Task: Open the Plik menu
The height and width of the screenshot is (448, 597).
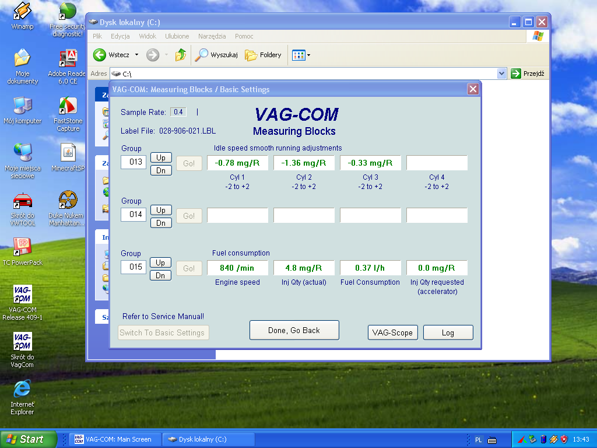Action: click(97, 36)
